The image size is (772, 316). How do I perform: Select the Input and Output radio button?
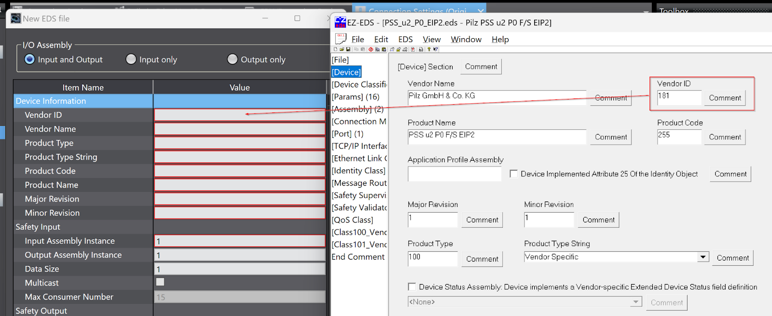pyautogui.click(x=29, y=59)
